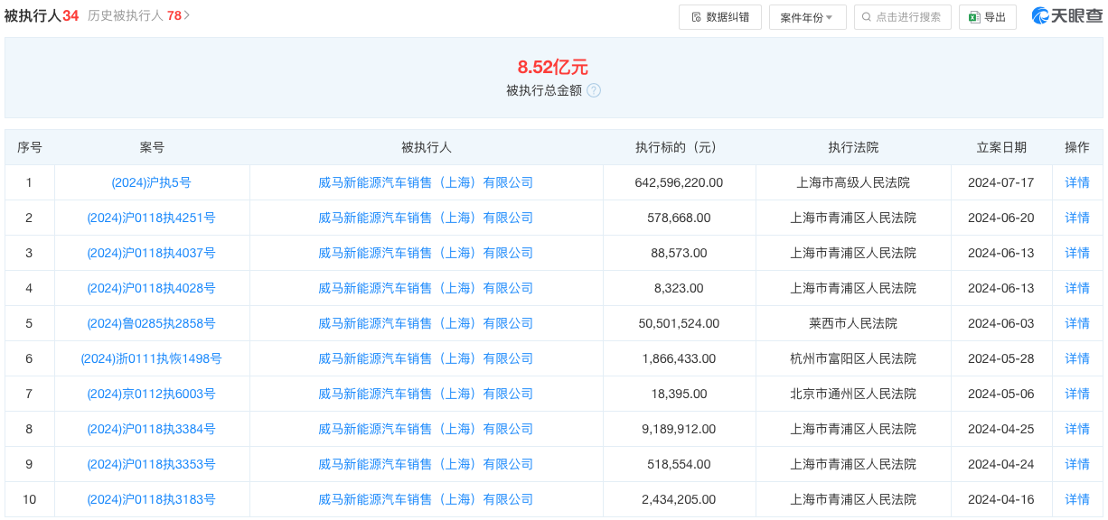View 详情 for 88,573.00 case
This screenshot has height=520, width=1108.
(x=1077, y=253)
